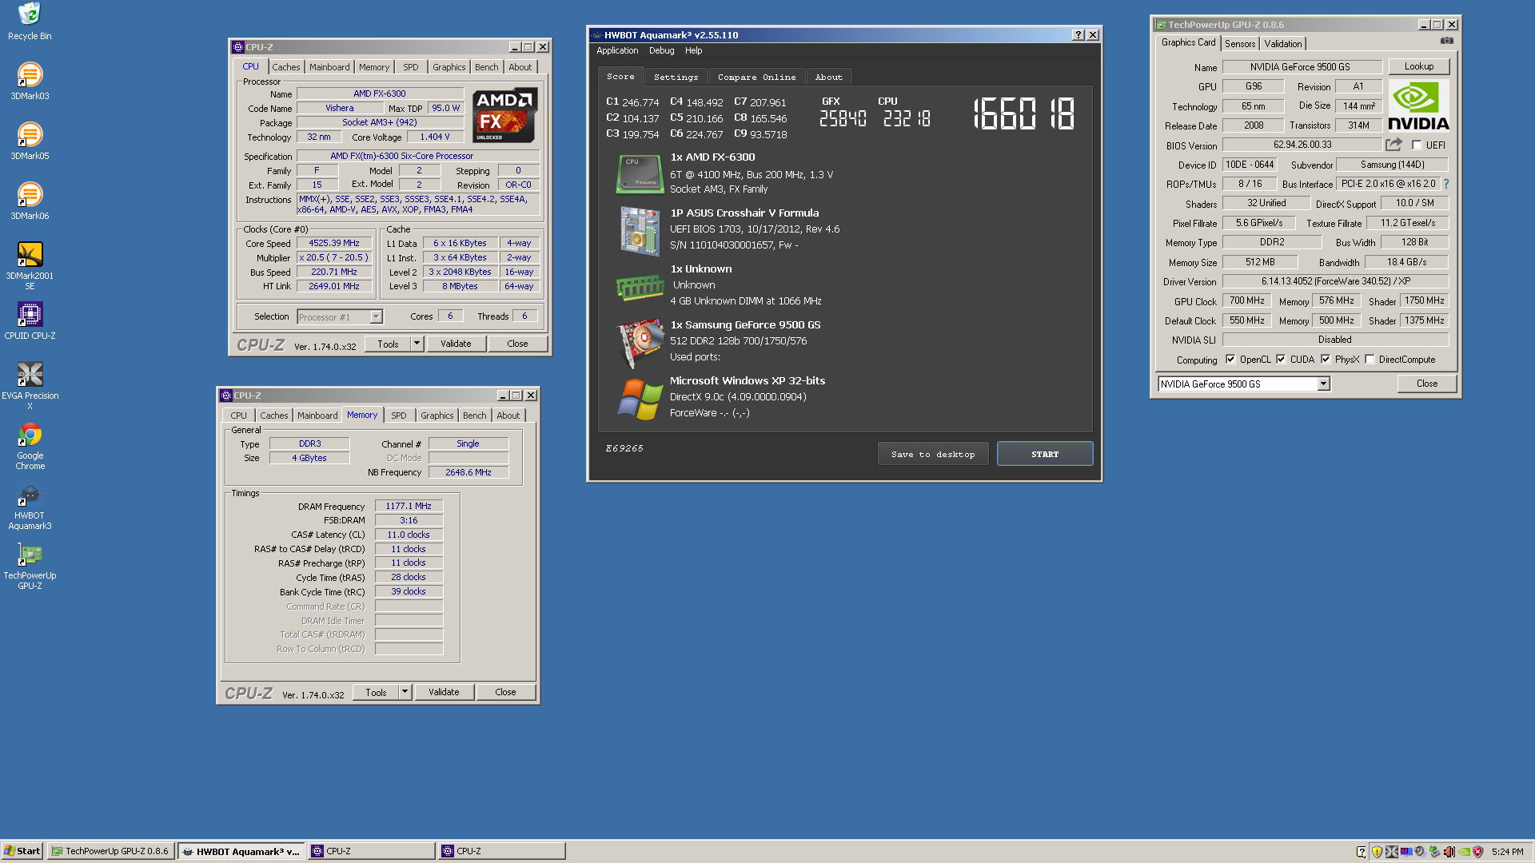The image size is (1535, 863).
Task: Select HWBOT Aquamark3 taskbar button
Action: pos(241,851)
